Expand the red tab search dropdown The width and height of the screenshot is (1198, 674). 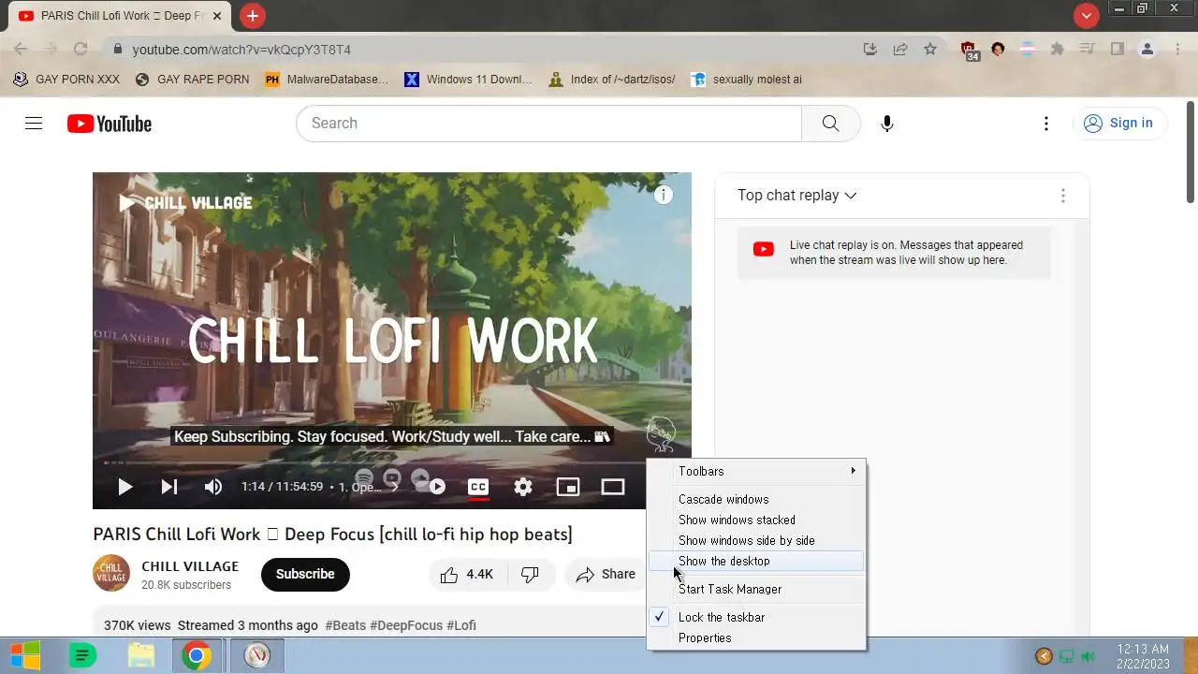1087,16
